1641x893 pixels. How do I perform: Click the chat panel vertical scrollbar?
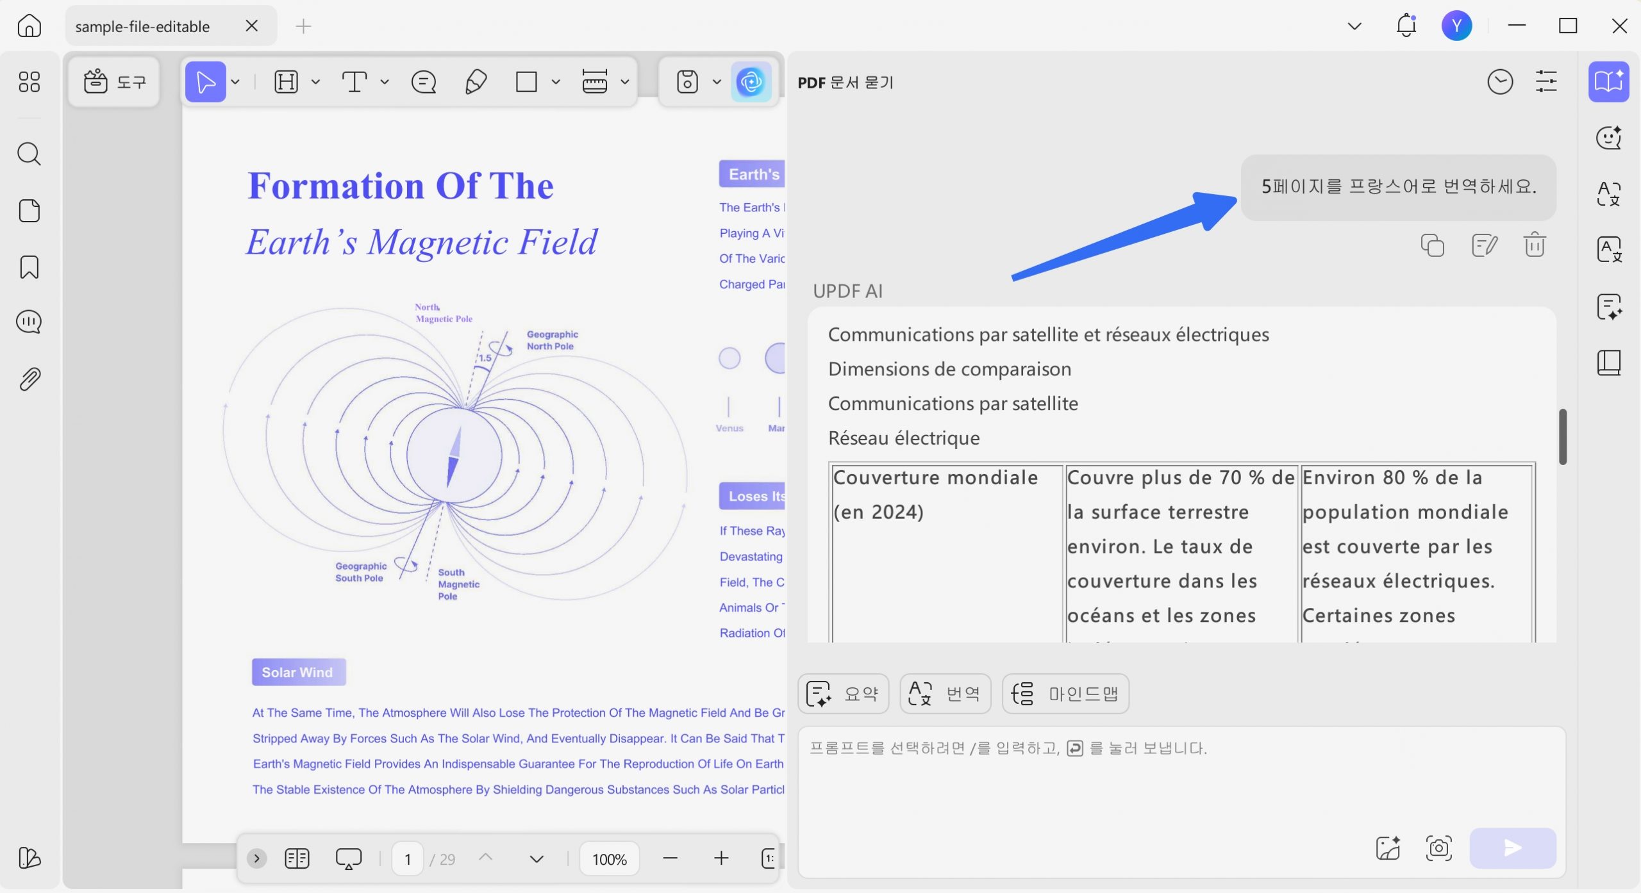click(1563, 436)
